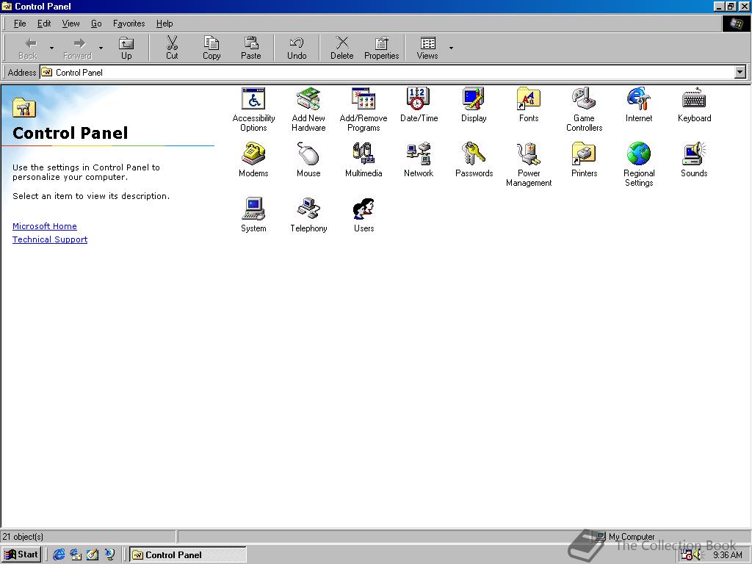Viewport: 752px width, 564px height.
Task: Launch Outlook Express from Quick Launch
Action: 76,555
